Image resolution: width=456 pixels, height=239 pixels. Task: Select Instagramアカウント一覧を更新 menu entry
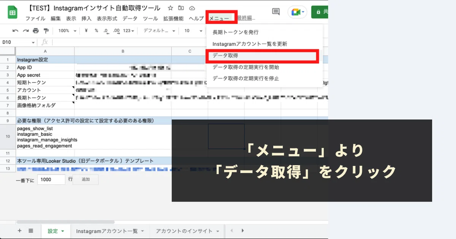264,44
